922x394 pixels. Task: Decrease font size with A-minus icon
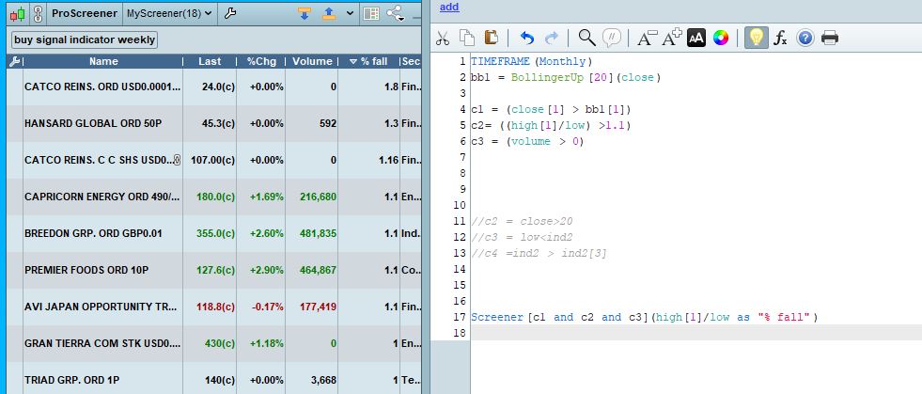pos(648,39)
